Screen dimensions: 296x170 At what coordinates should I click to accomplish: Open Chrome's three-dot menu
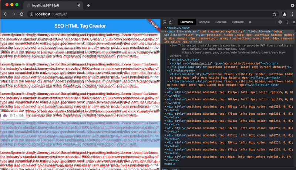[292, 14]
